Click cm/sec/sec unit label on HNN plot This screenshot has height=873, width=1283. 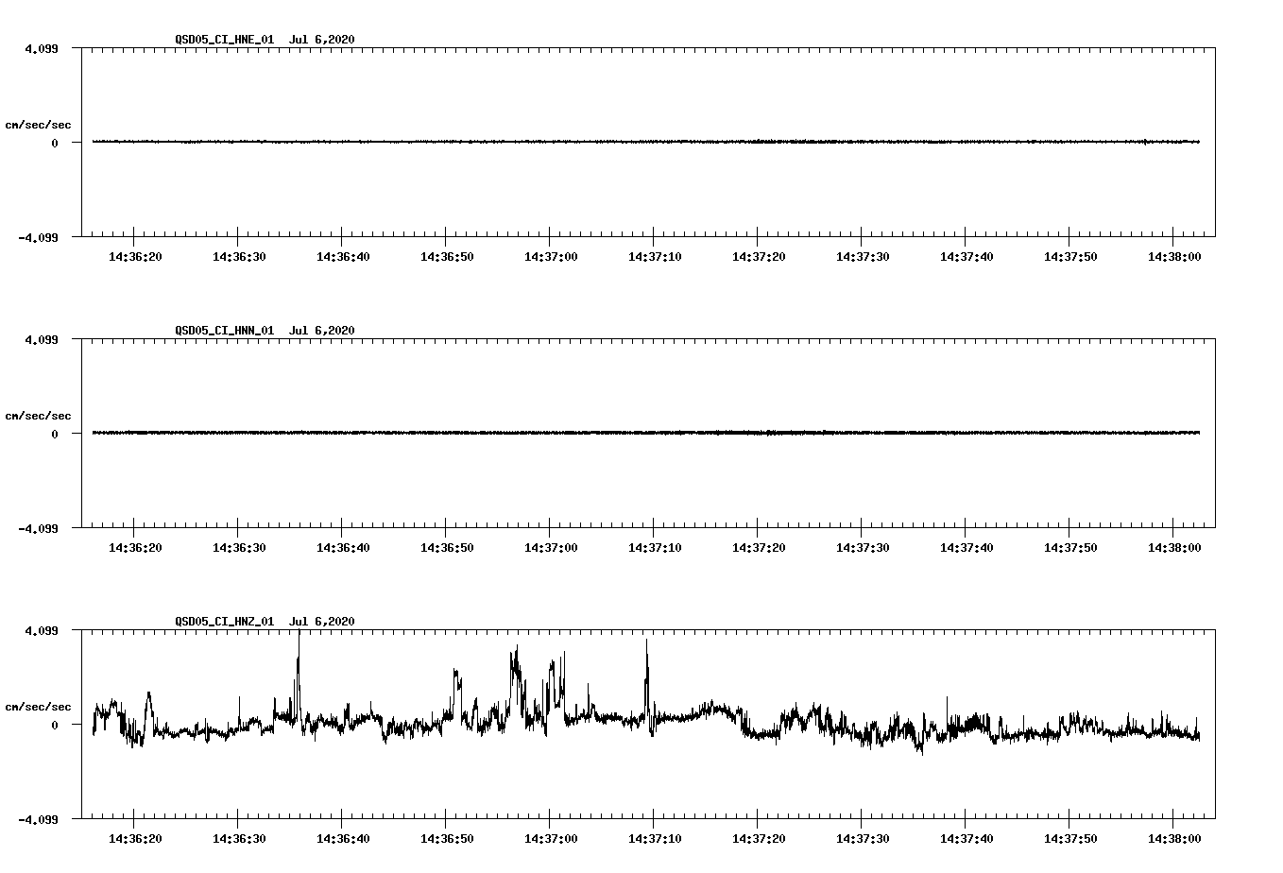(38, 417)
